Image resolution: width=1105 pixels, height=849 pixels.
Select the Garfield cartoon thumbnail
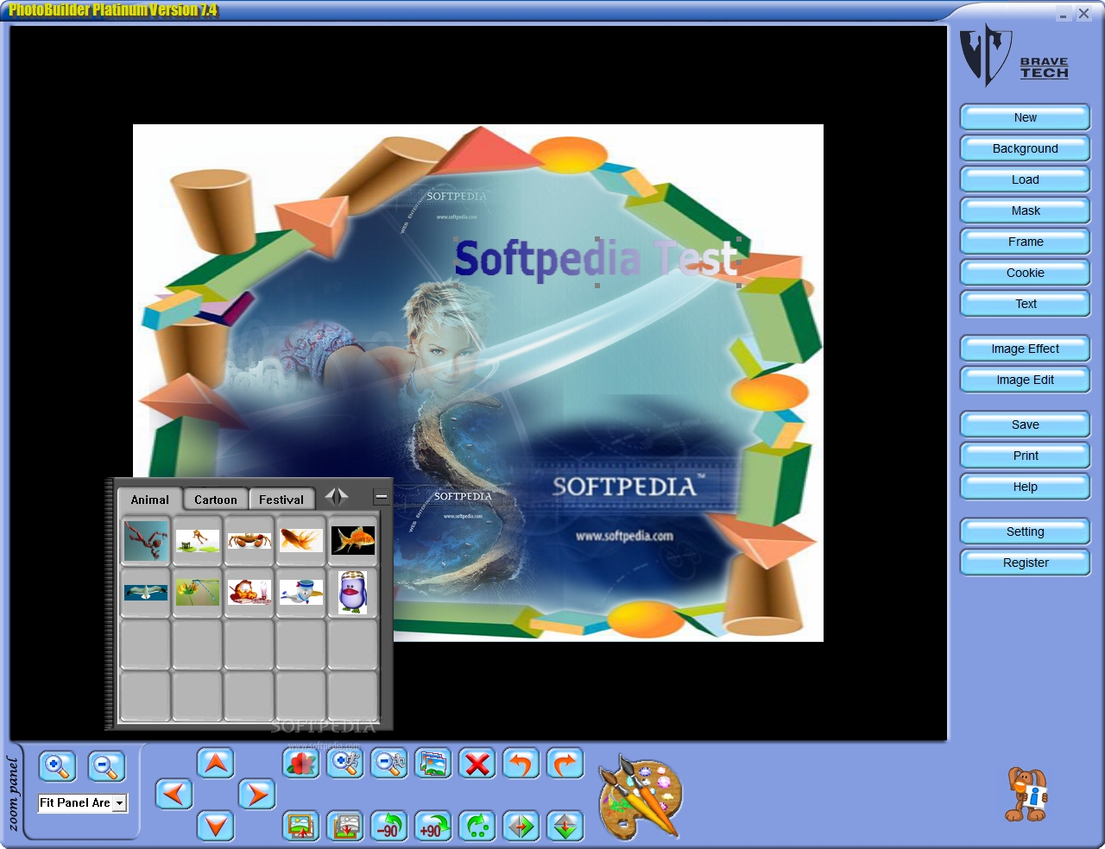[249, 593]
